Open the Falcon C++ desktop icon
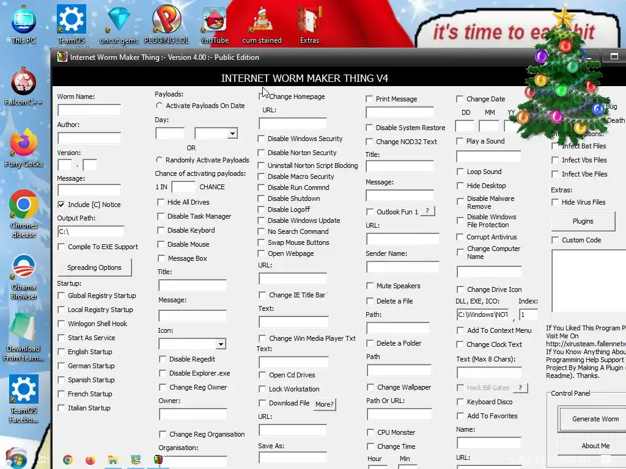Viewport: 626px width, 469px height. tap(24, 85)
